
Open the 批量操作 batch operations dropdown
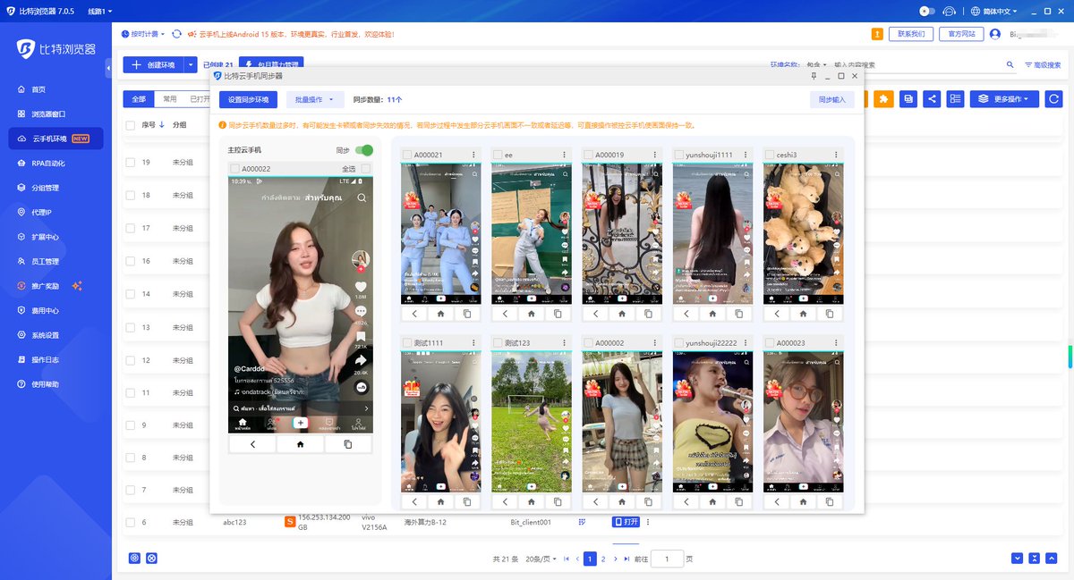(x=315, y=100)
